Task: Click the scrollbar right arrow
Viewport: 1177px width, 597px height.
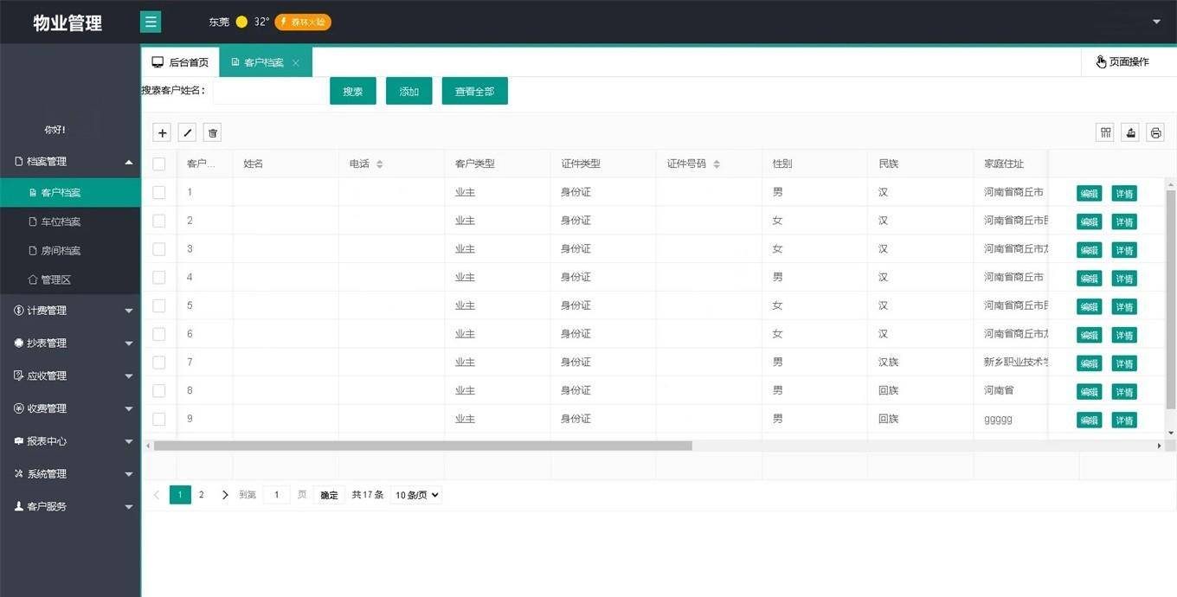Action: [x=1160, y=446]
